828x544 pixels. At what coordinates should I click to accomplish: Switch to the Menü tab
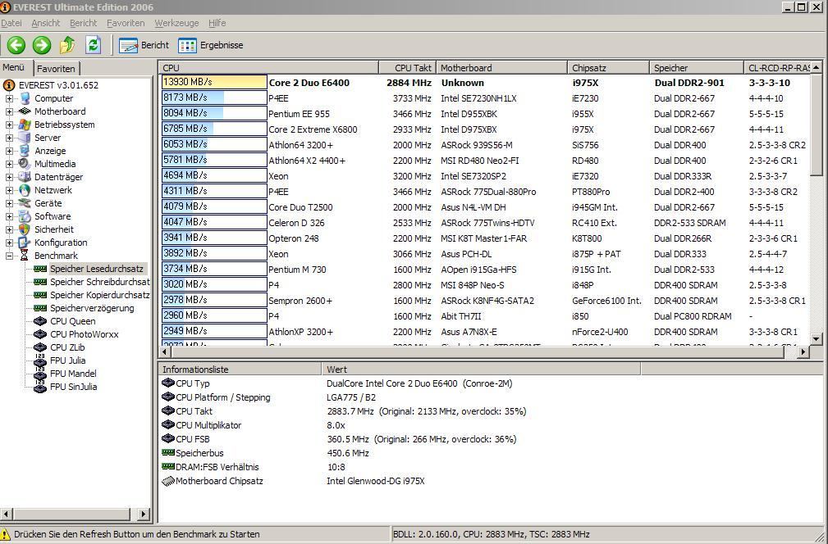[14, 67]
